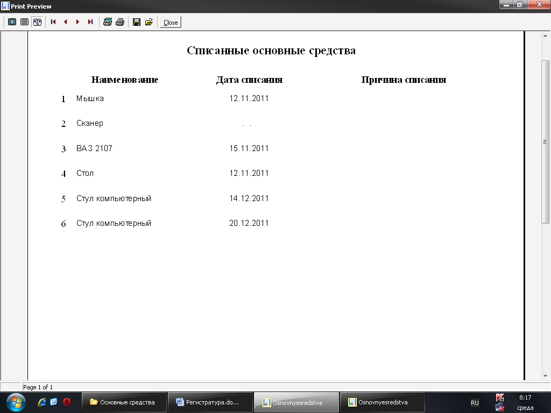The image size is (551, 413).
Task: Select the 'ВАЗ 2107' row name
Action: click(94, 148)
